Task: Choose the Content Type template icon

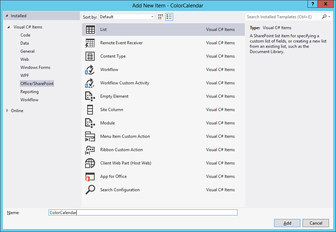Action: click(x=90, y=56)
